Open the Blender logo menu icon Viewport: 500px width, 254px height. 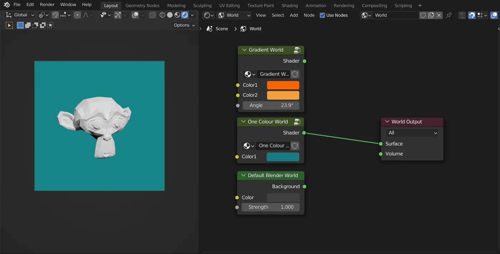point(6,5)
